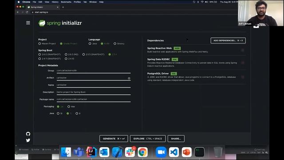
Task: Select Gradle Project option
Action: tap(69, 44)
